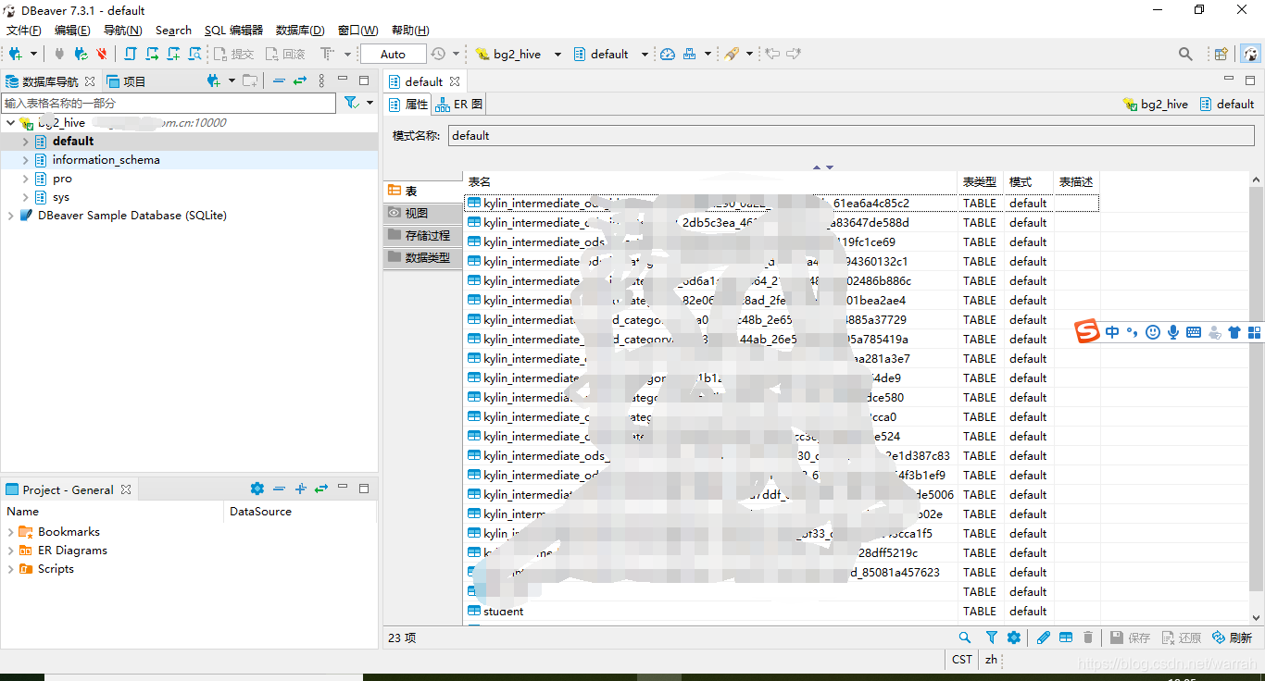This screenshot has height=681, width=1265.
Task: Click the New Connection plug icon in main toolbar
Action: coord(16,54)
